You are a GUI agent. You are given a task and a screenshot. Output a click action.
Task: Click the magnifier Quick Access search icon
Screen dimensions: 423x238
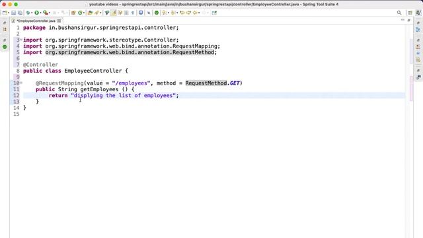pos(399,13)
